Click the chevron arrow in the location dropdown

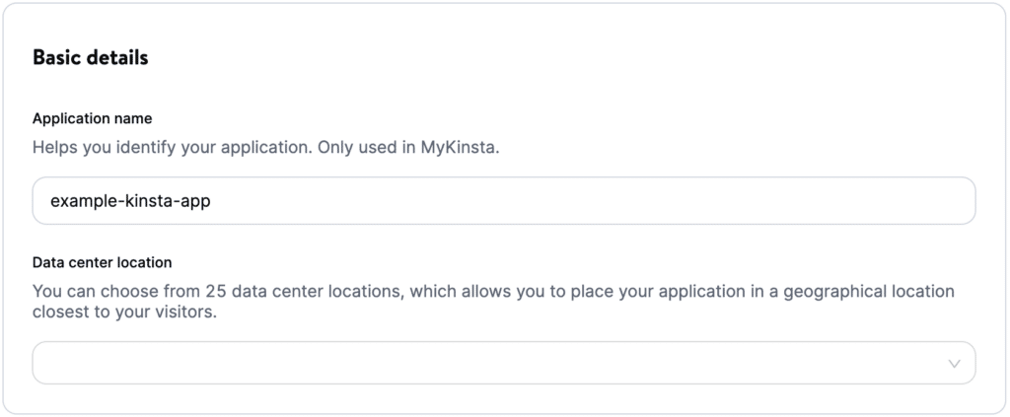coord(954,363)
